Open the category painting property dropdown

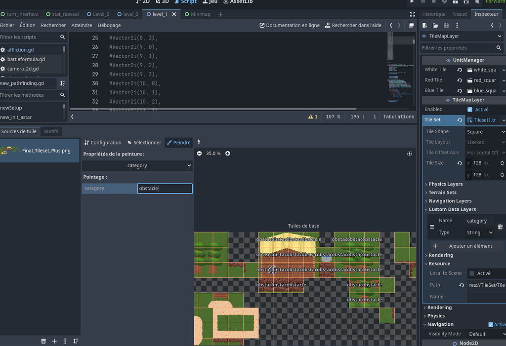[x=137, y=165]
